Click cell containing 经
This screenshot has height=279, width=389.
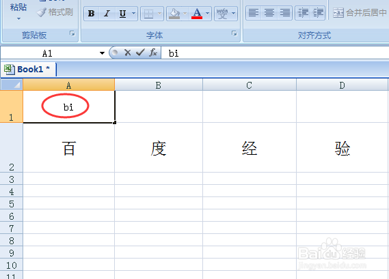click(x=250, y=148)
